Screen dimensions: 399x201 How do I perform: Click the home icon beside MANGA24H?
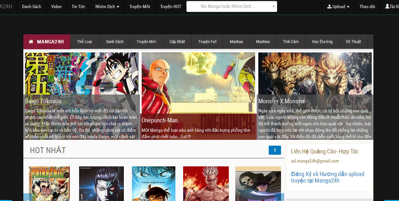pyautogui.click(x=31, y=42)
